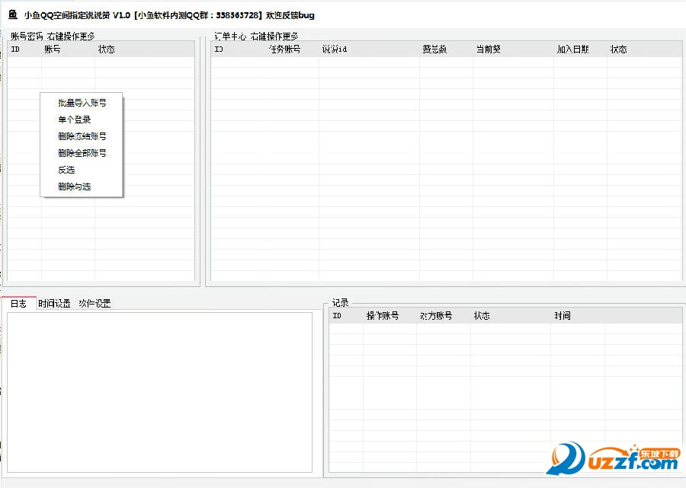Click the 账号密码 右键操作更多 group label

(53, 37)
